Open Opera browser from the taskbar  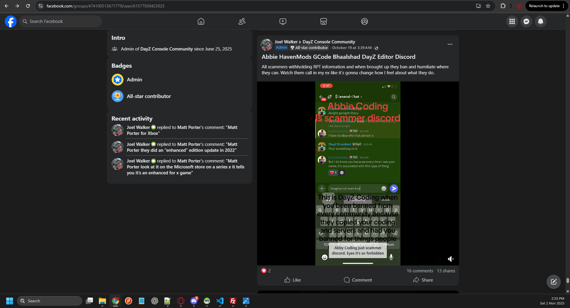181,301
